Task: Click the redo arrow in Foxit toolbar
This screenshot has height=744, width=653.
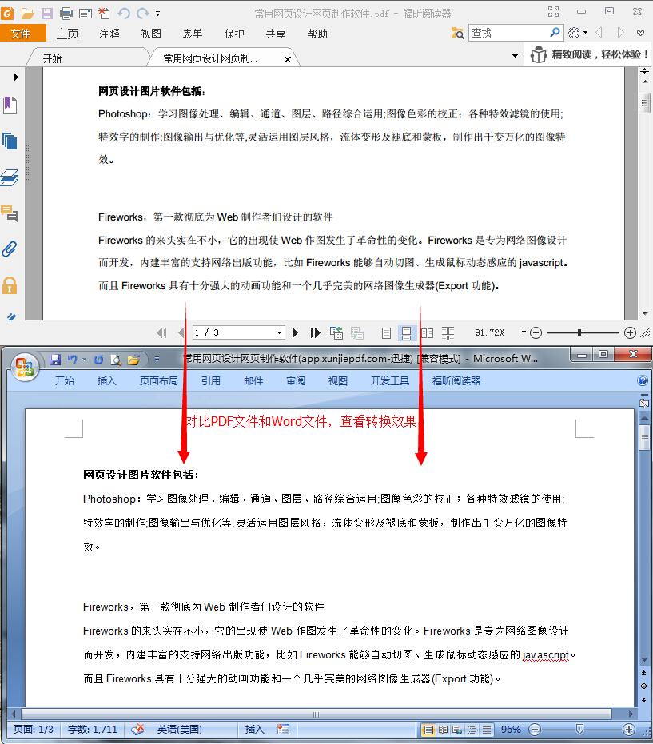Action: click(142, 13)
